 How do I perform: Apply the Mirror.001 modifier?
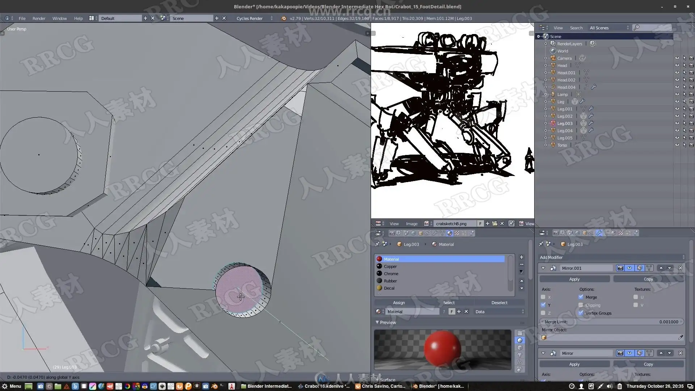pos(574,279)
